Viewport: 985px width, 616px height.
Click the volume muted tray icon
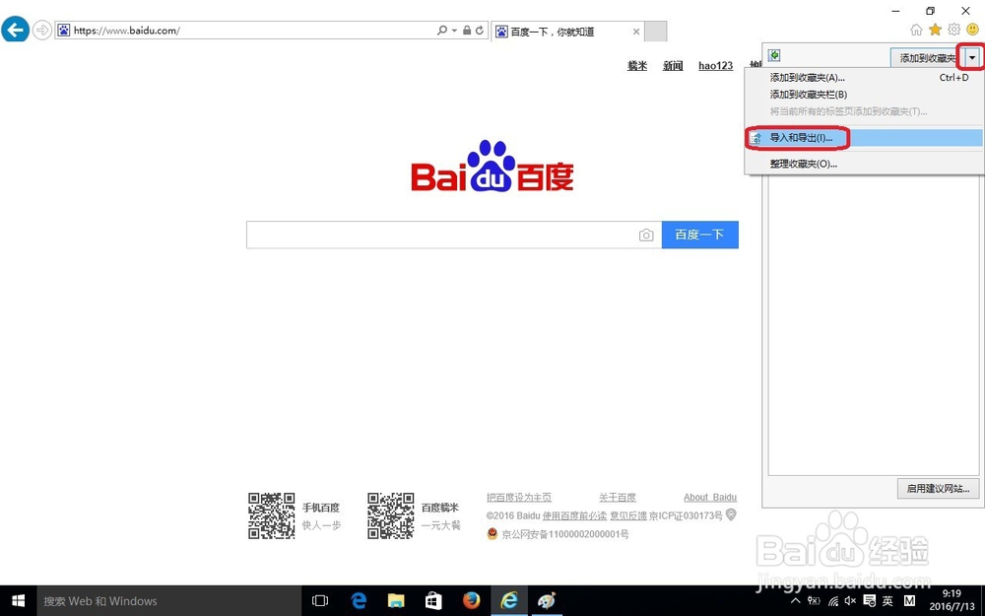tap(851, 601)
